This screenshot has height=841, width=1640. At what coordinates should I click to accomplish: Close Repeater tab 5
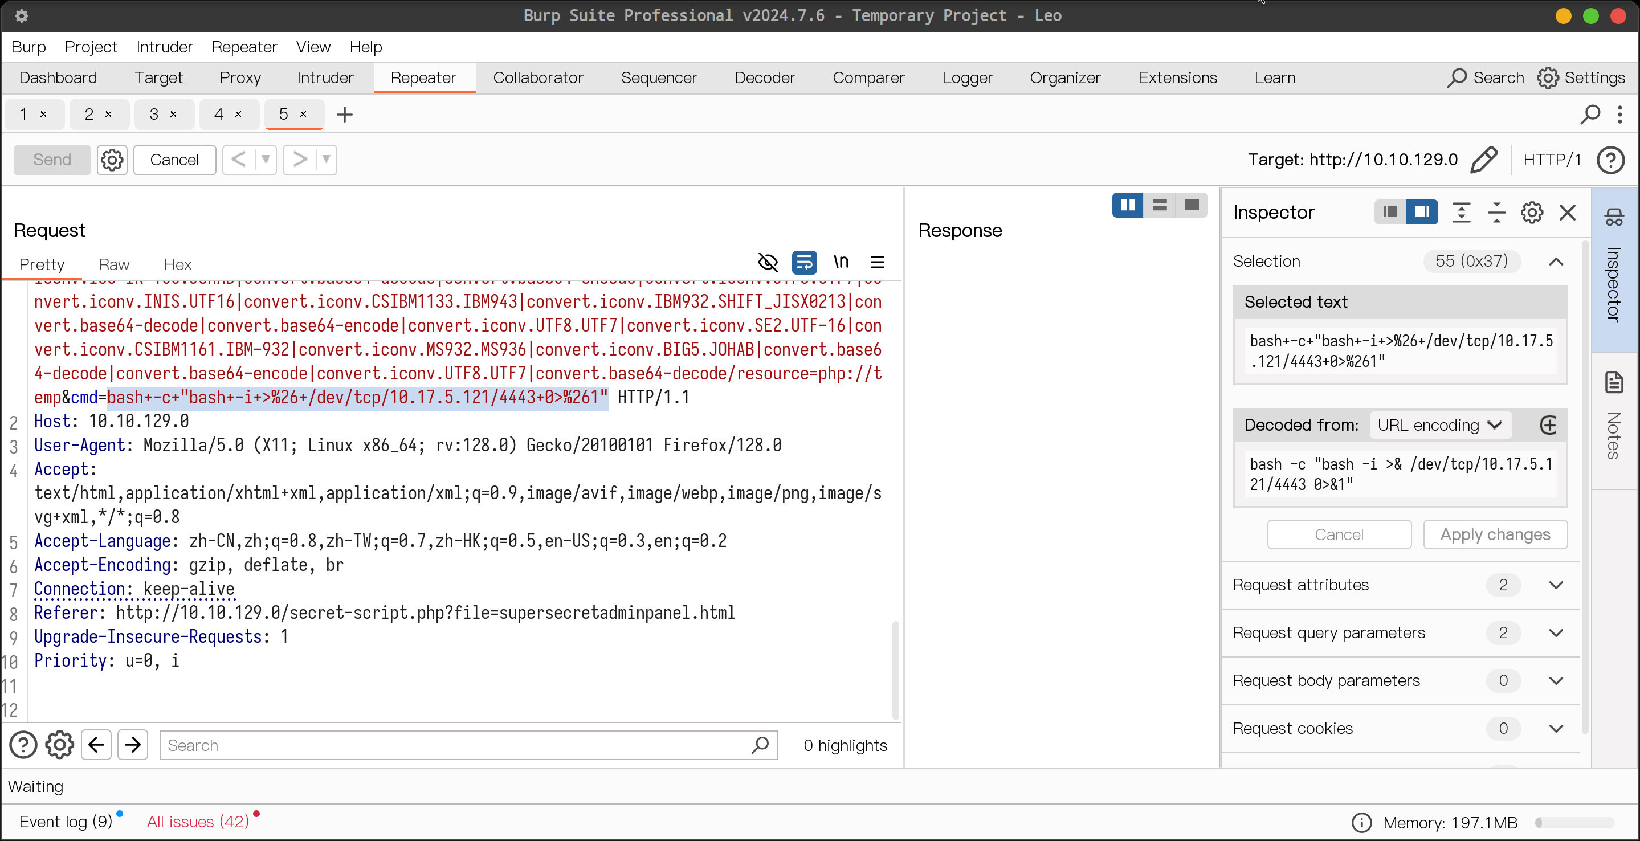pos(304,115)
